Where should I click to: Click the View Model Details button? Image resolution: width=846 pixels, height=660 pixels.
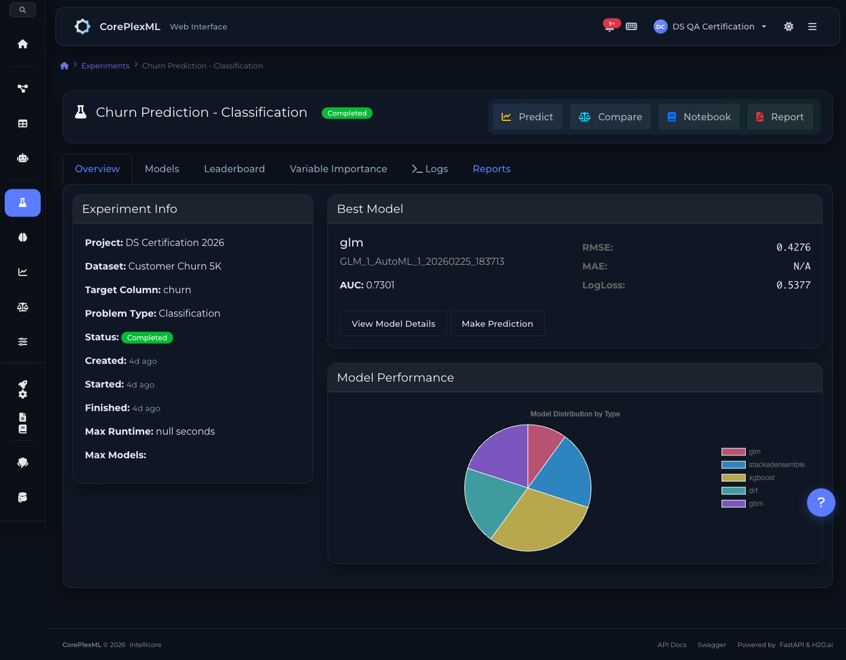coord(393,323)
